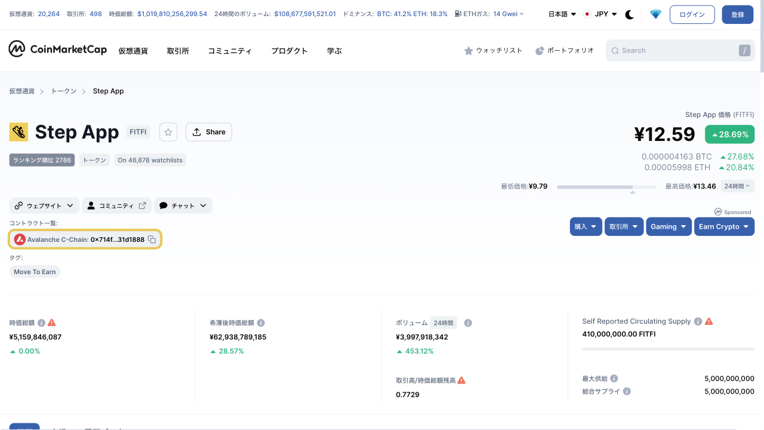Open the コミュニティ external link button
This screenshot has width=764, height=430.
click(x=117, y=205)
